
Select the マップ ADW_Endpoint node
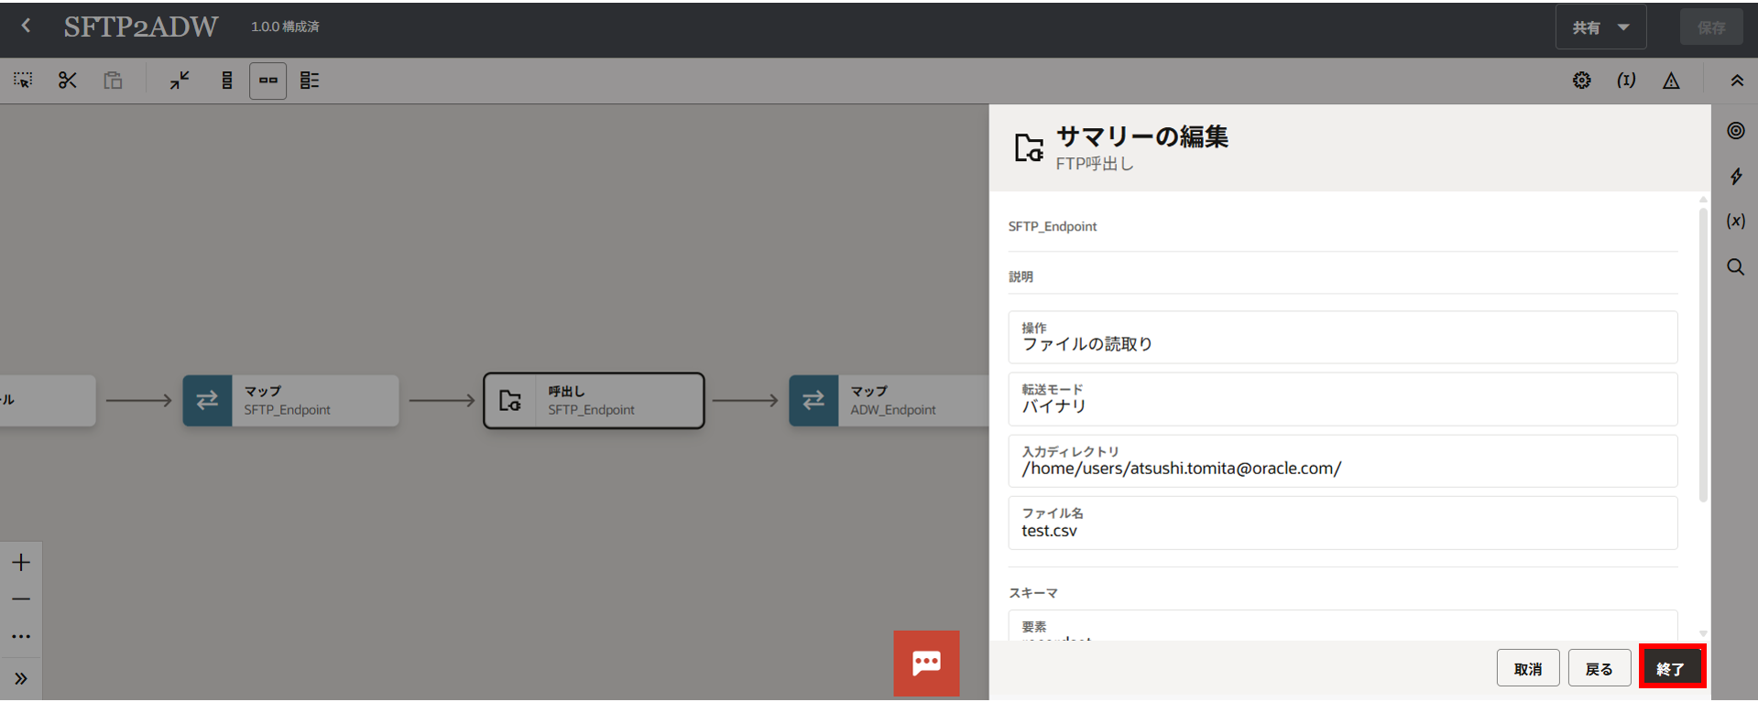[889, 400]
